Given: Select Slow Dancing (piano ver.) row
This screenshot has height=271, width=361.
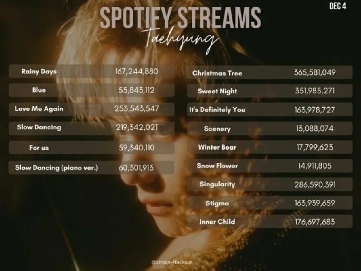Looking at the screenshot, I should coord(92,167).
